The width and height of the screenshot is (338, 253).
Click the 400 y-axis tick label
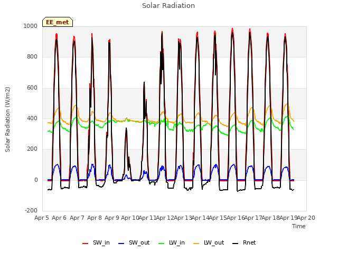pos(32,118)
